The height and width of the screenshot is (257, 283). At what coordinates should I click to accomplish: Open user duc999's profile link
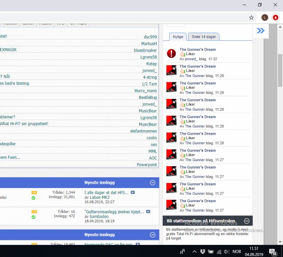(150, 37)
